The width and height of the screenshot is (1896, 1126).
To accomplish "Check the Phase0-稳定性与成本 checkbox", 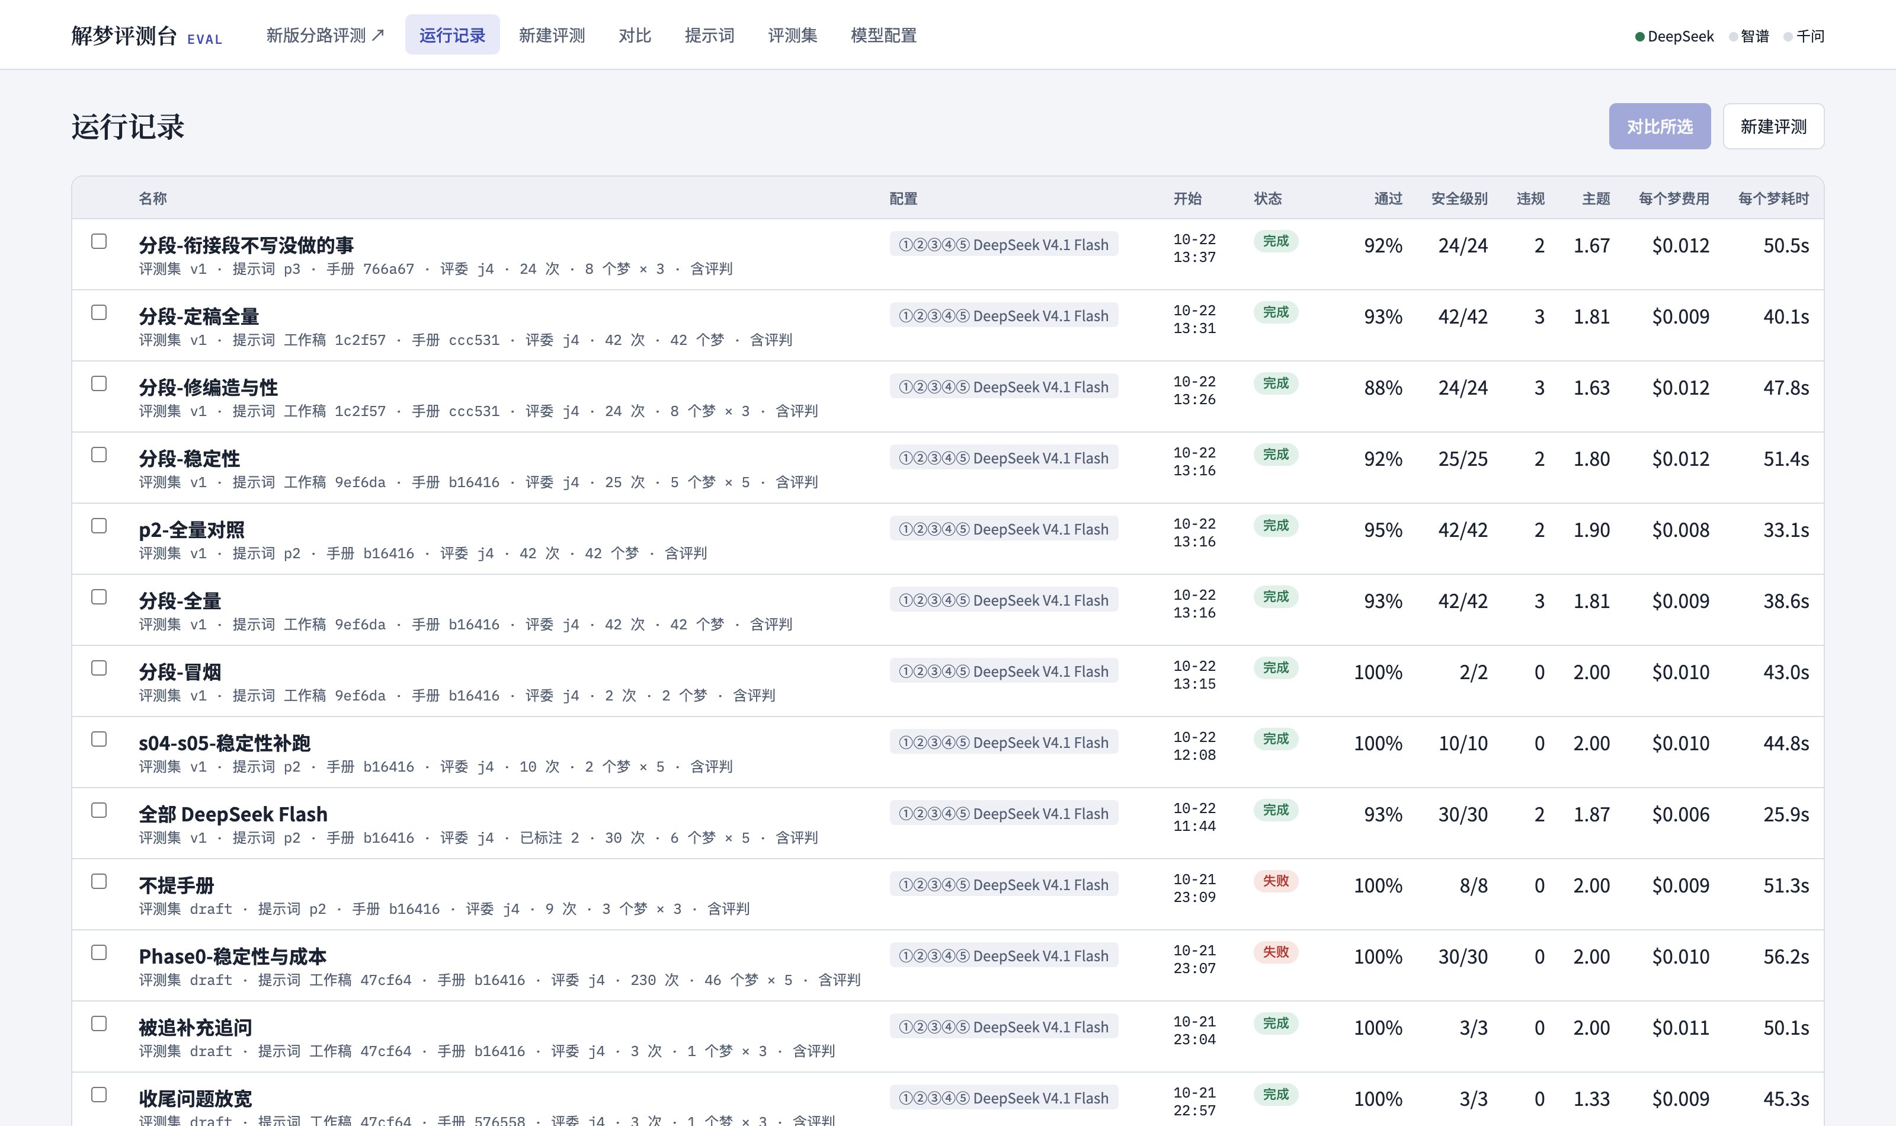I will point(98,953).
